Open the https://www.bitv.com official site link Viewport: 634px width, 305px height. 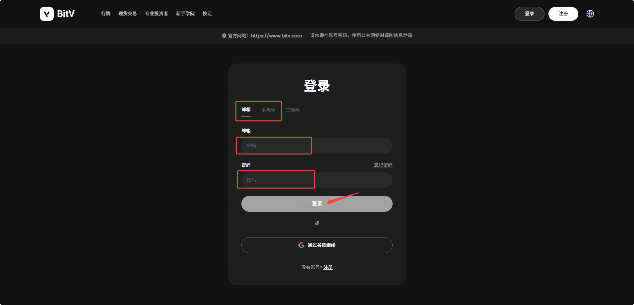(276, 36)
